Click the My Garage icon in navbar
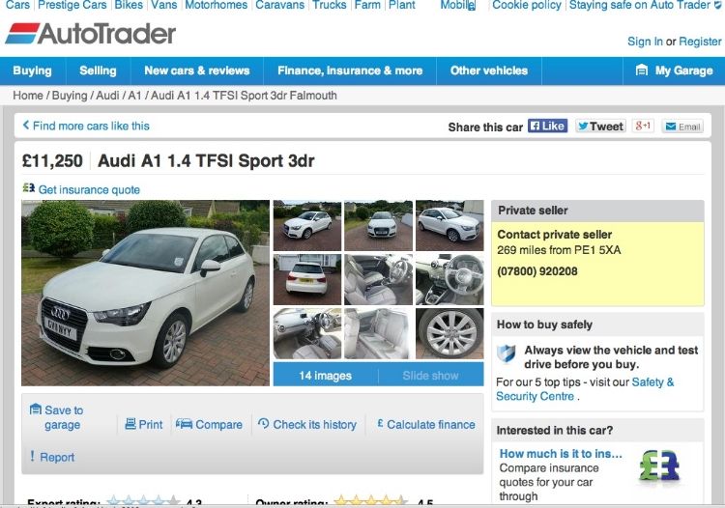Viewport: 725px width, 508px height. pyautogui.click(x=641, y=71)
